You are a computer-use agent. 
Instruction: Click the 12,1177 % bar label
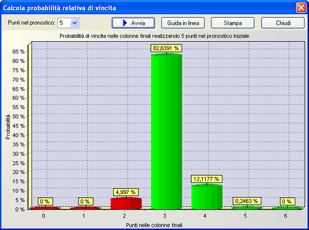point(206,179)
